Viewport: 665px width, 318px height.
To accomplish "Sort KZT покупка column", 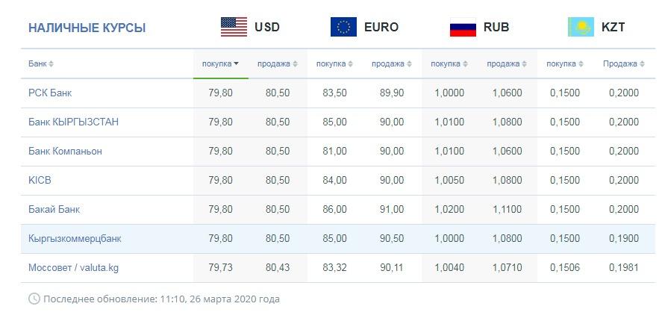I will [x=581, y=64].
